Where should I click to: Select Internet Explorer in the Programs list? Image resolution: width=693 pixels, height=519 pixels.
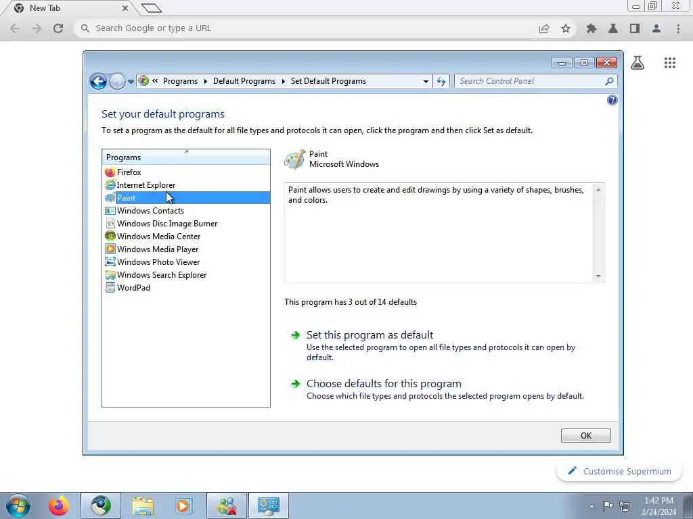[x=186, y=185]
